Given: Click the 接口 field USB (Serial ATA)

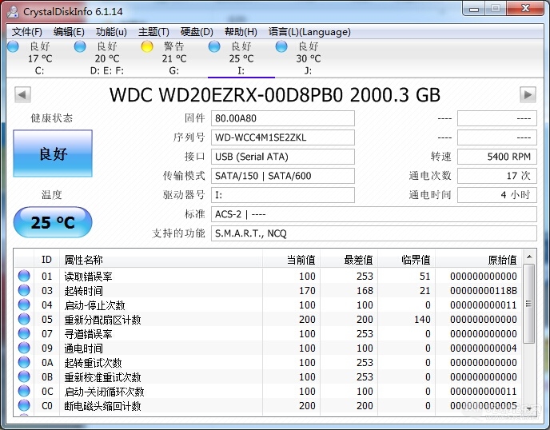Looking at the screenshot, I should [x=283, y=157].
